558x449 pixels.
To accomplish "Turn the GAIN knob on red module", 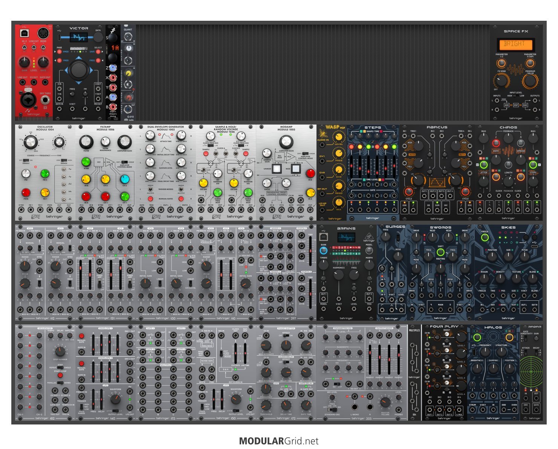I will tap(24, 62).
